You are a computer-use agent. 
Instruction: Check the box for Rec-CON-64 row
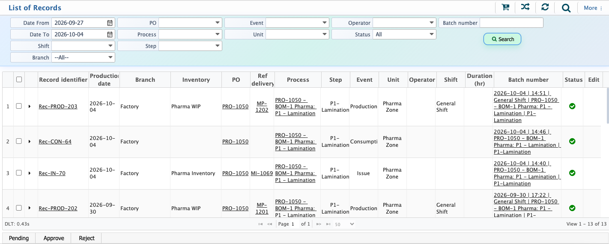point(19,141)
